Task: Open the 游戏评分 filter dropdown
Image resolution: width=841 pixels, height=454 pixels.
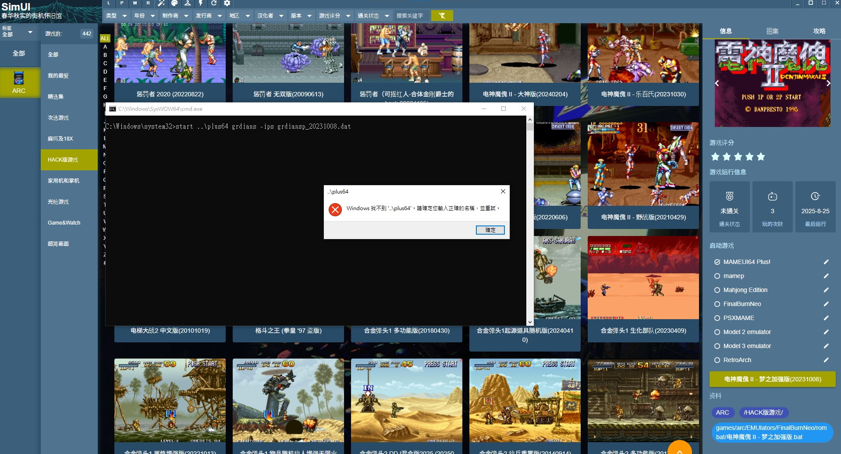Action: click(x=334, y=16)
